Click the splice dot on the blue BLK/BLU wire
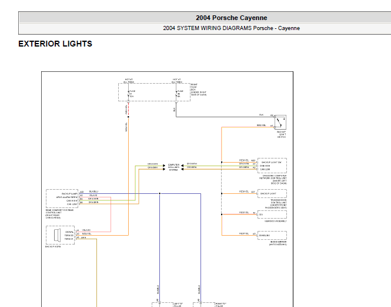Viewport: 391px width, 307px height. [x=159, y=193]
